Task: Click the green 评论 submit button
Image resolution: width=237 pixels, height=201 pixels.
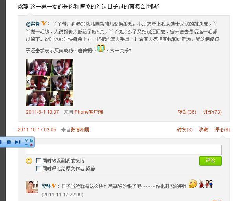Action: [x=210, y=160]
